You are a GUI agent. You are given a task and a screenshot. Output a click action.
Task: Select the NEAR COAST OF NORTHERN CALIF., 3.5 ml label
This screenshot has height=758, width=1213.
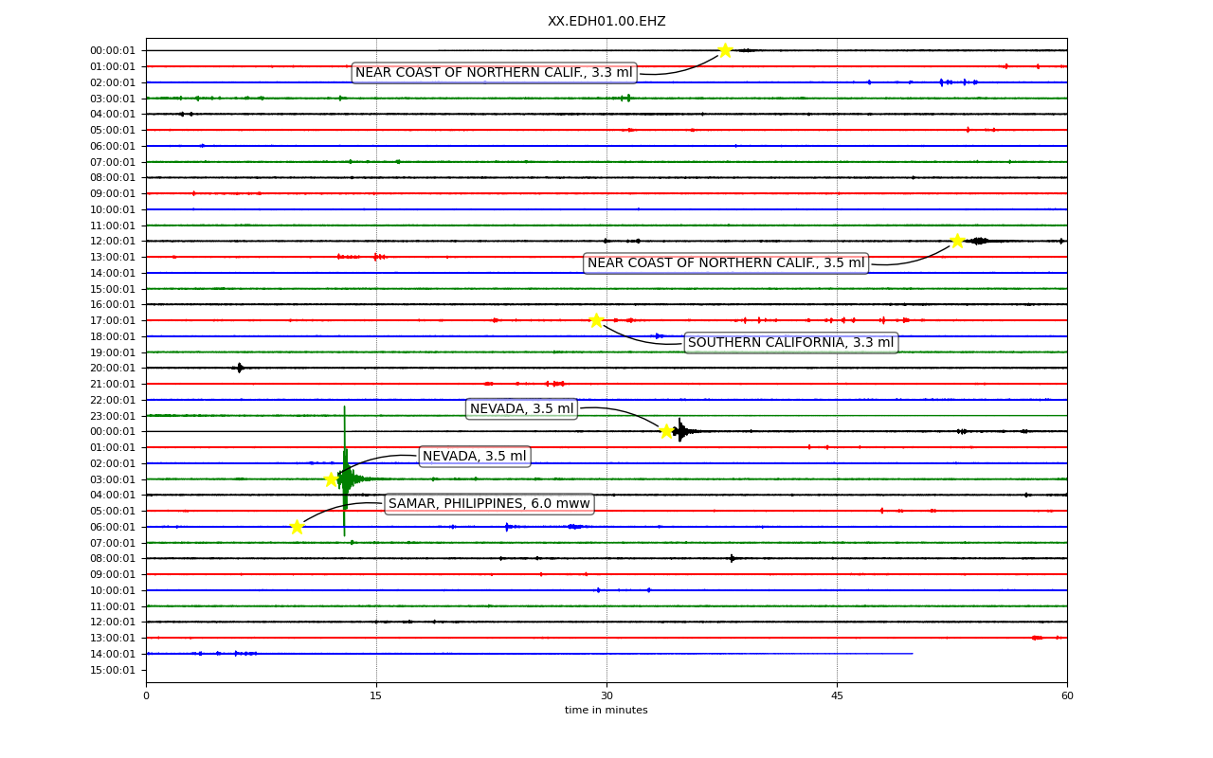[x=726, y=263]
